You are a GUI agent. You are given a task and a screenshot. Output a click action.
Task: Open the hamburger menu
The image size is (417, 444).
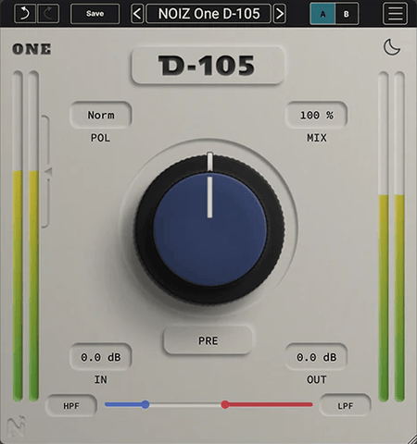tap(395, 14)
